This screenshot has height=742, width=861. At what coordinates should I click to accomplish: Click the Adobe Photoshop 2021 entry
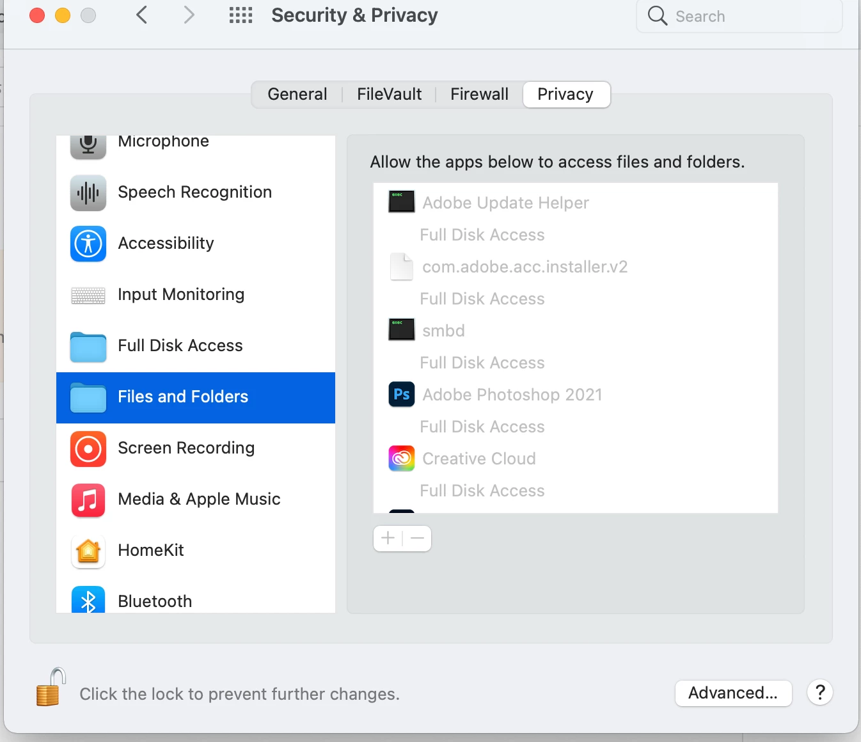pos(576,394)
